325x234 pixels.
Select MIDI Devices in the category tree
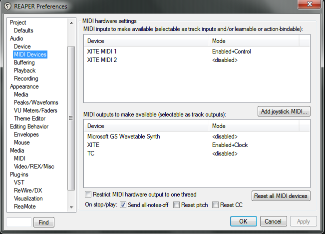click(x=30, y=54)
